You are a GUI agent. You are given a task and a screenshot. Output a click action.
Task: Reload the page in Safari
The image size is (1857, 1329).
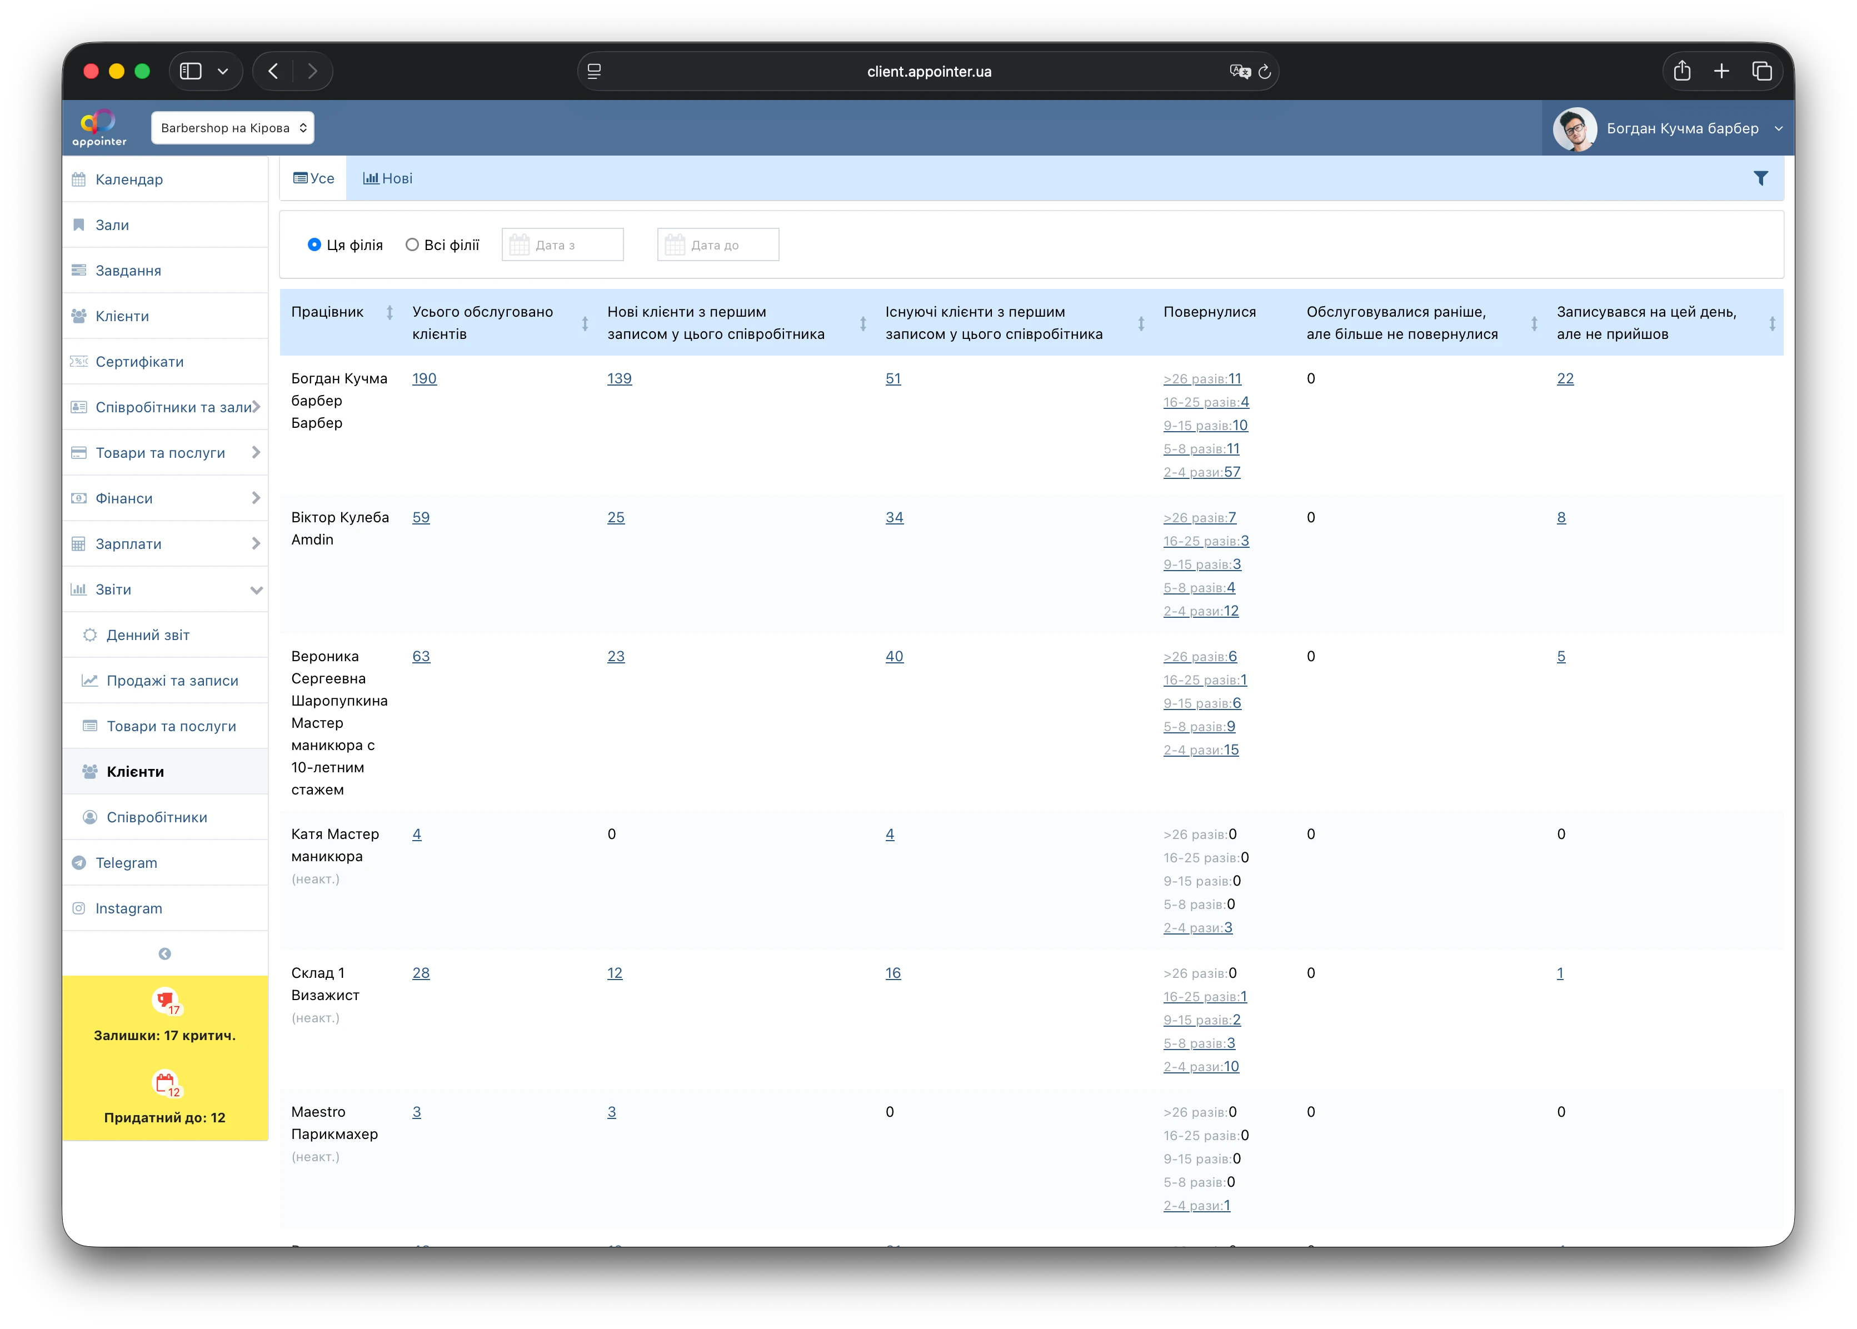1264,72
